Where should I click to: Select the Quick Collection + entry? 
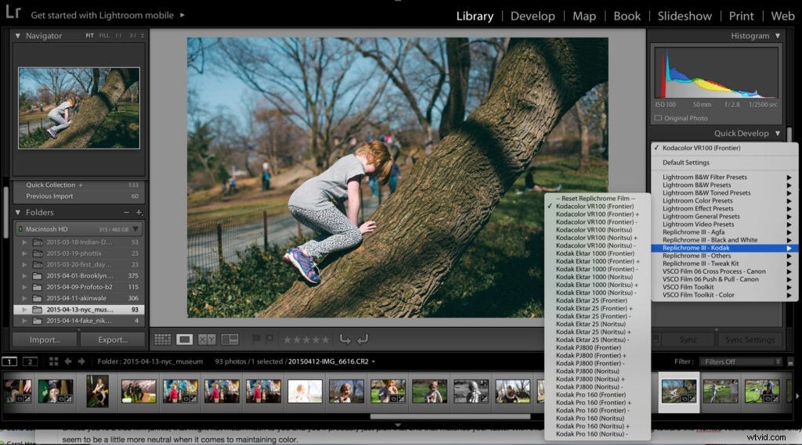79,185
